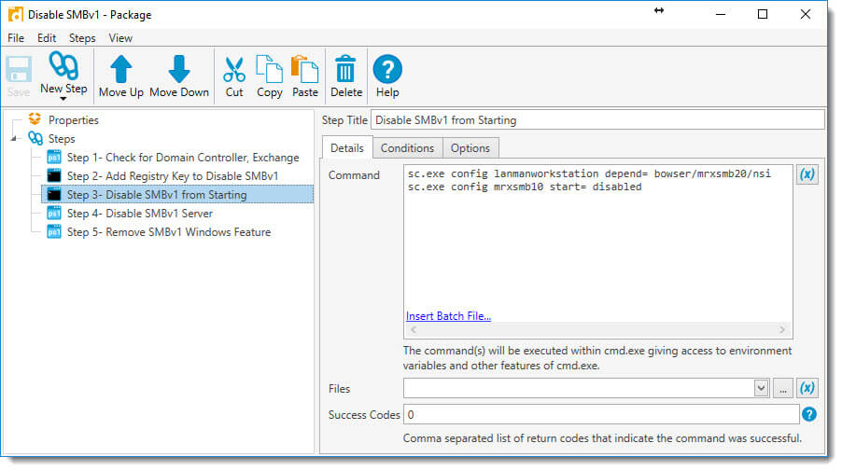Click the PowerShell icon for Step 5
This screenshot has height=471, width=842.
click(54, 231)
